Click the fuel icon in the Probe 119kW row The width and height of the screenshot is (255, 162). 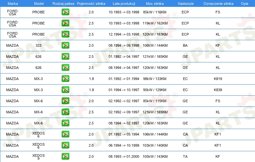[65, 23]
